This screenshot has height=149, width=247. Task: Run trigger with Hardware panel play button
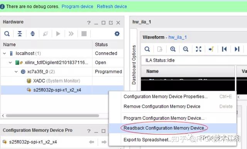(x=58, y=33)
